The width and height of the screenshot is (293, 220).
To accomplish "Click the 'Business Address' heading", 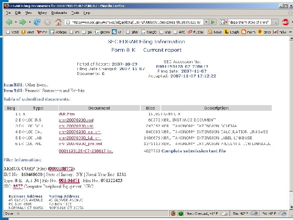I will click(x=26, y=196).
